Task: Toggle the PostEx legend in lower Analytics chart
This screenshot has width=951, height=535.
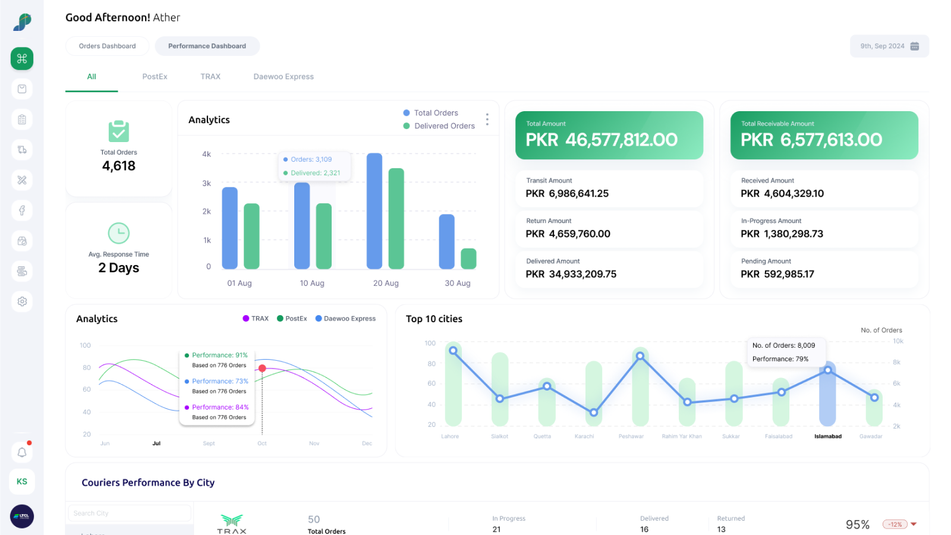Action: point(292,319)
